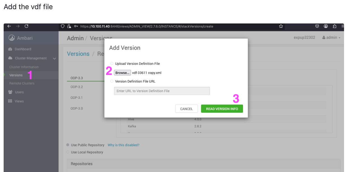Click the Admin breadcrumb text
The height and width of the screenshot is (172, 346).
point(75,38)
